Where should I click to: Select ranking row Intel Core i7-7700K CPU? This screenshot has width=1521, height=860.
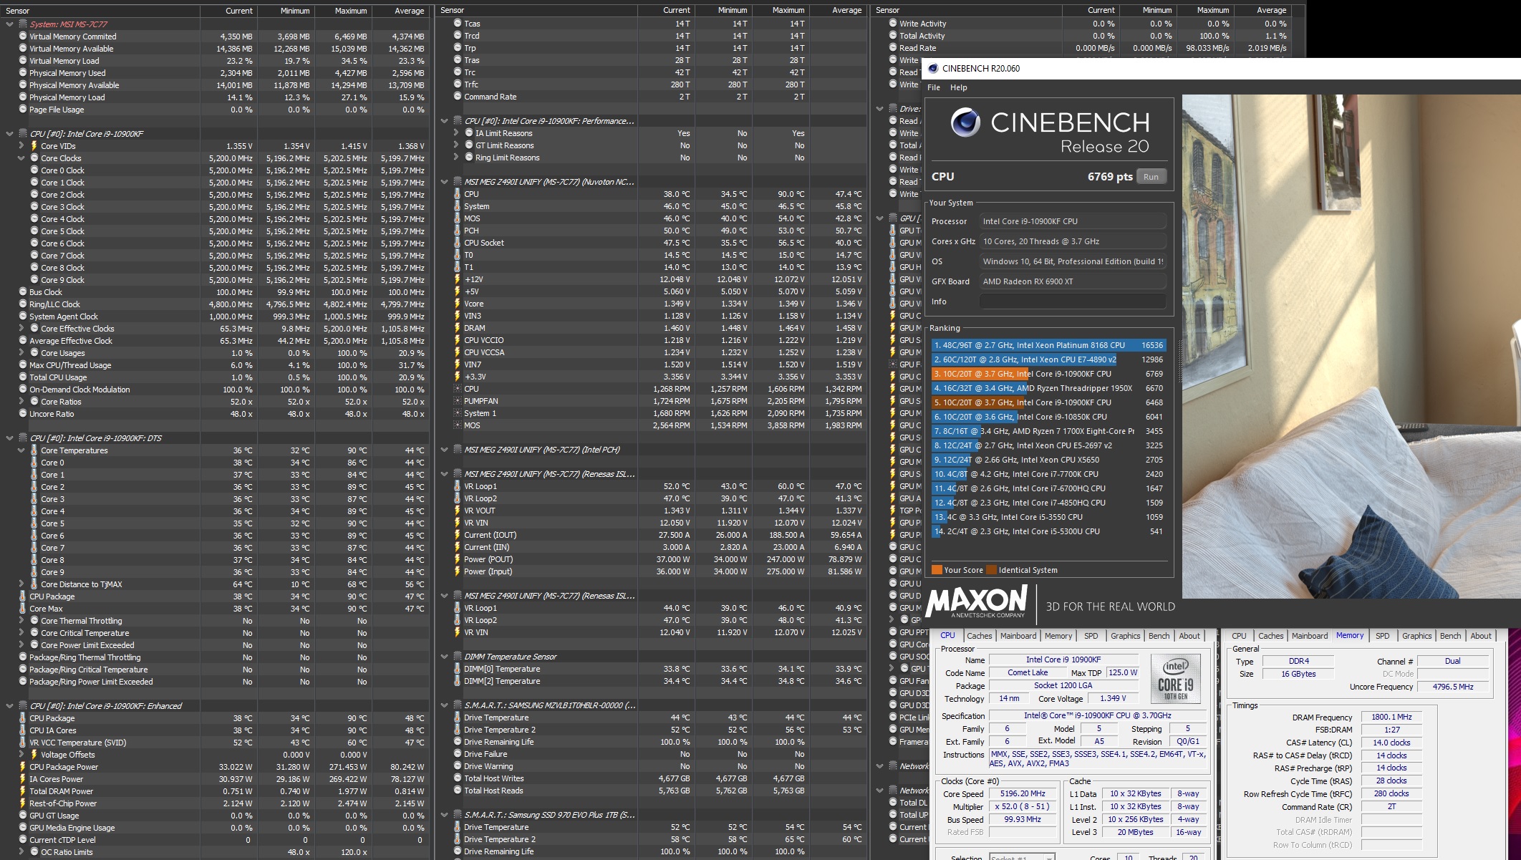(1048, 474)
